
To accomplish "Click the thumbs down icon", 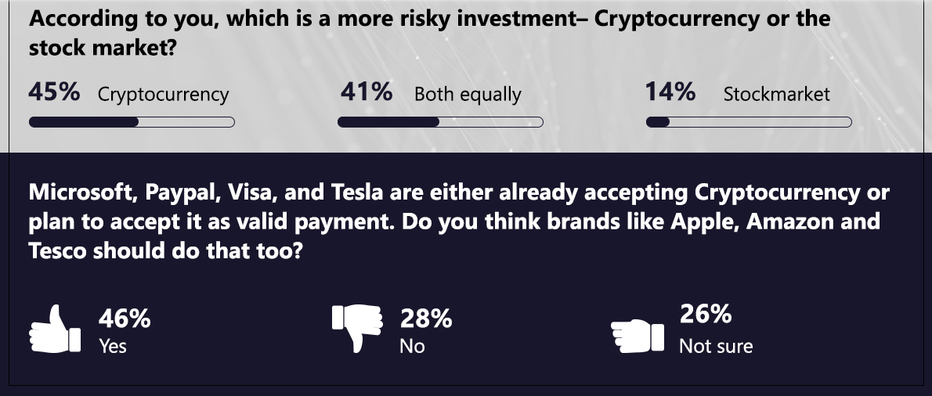I will 357,328.
